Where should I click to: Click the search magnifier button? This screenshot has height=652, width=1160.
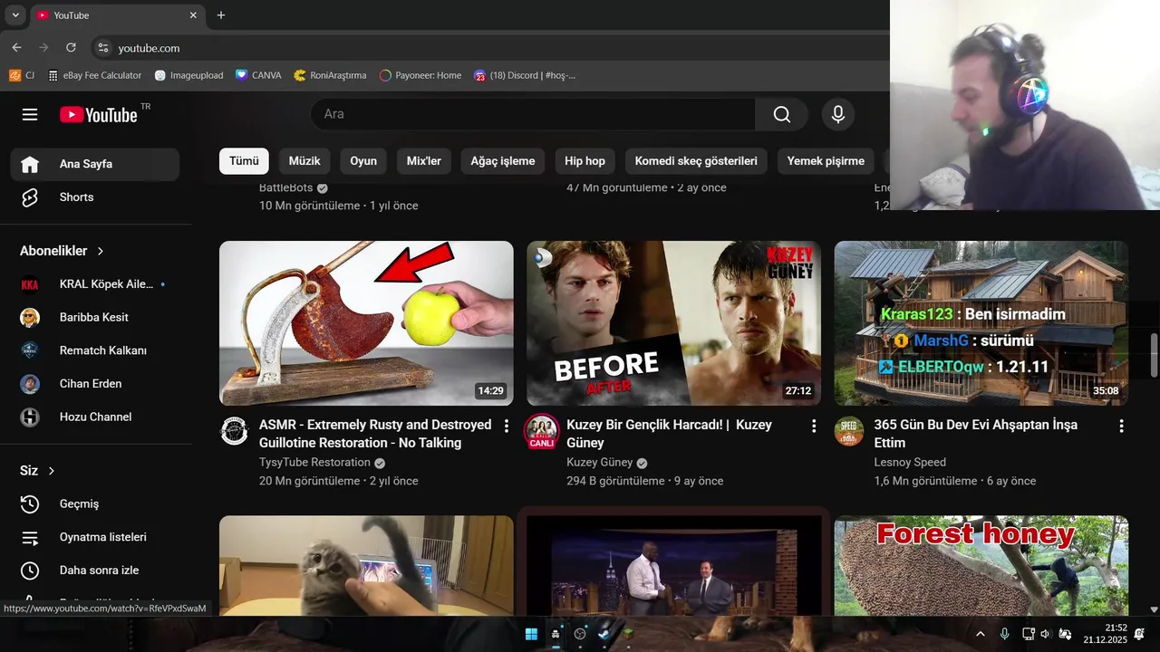[782, 114]
